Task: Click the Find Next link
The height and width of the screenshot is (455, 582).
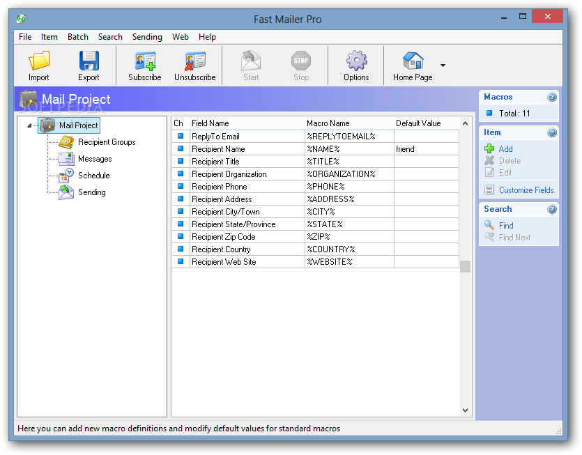Action: [514, 238]
